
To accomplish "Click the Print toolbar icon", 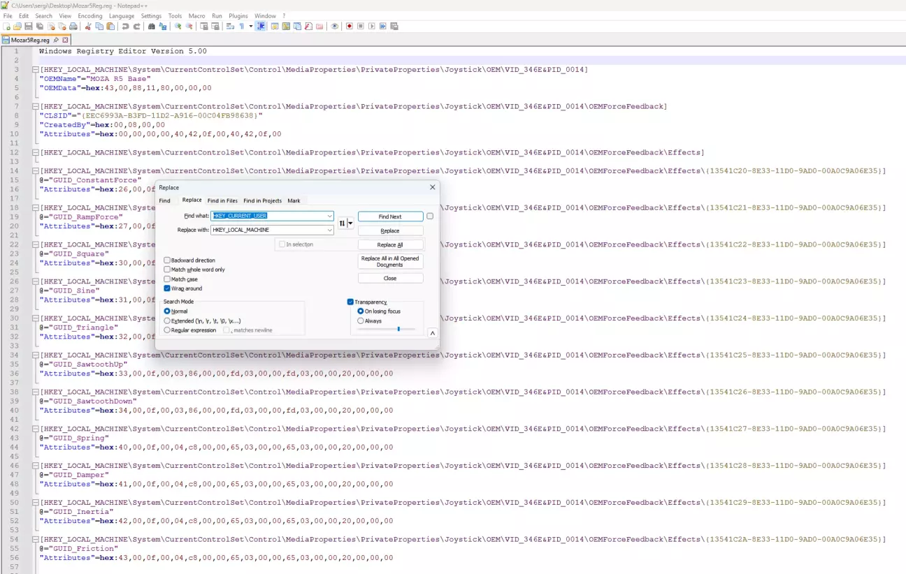I will click(73, 27).
